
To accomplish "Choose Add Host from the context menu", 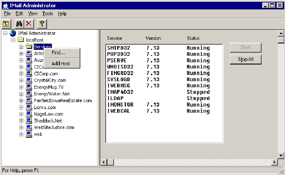I will pyautogui.click(x=61, y=63).
